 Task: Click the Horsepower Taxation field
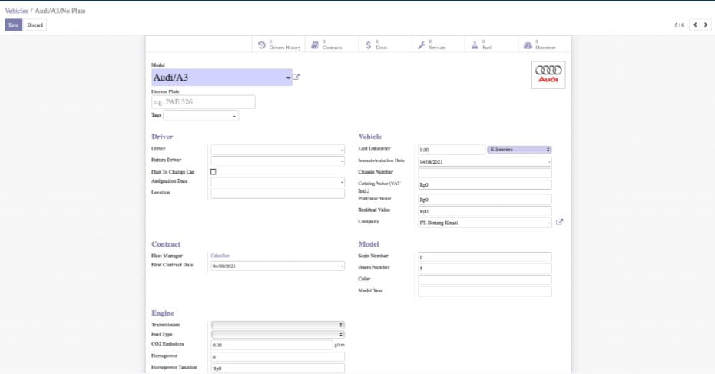278,369
